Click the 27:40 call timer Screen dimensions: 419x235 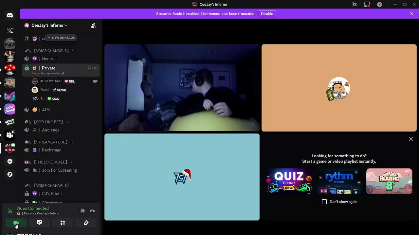93,68
